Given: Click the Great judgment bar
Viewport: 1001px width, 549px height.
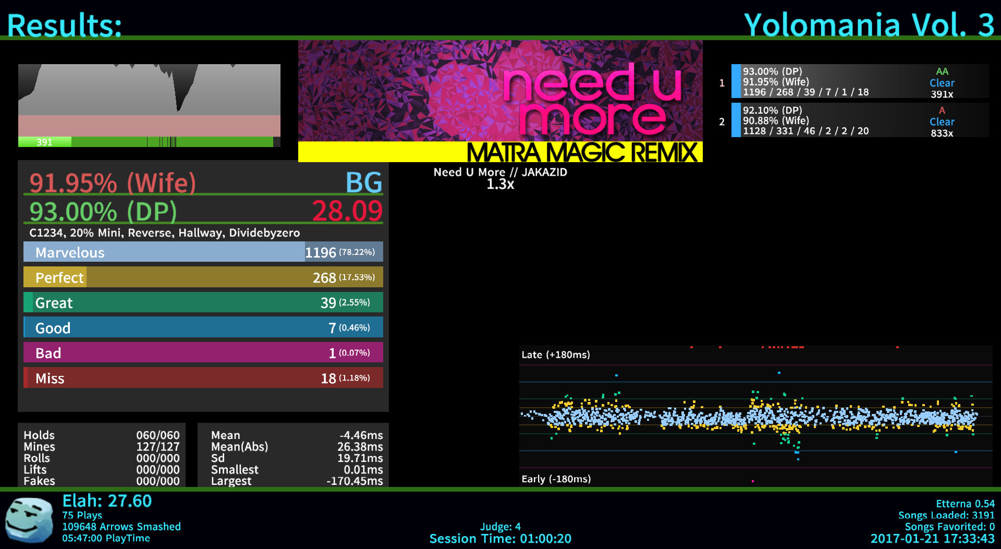Looking at the screenshot, I should (x=203, y=302).
